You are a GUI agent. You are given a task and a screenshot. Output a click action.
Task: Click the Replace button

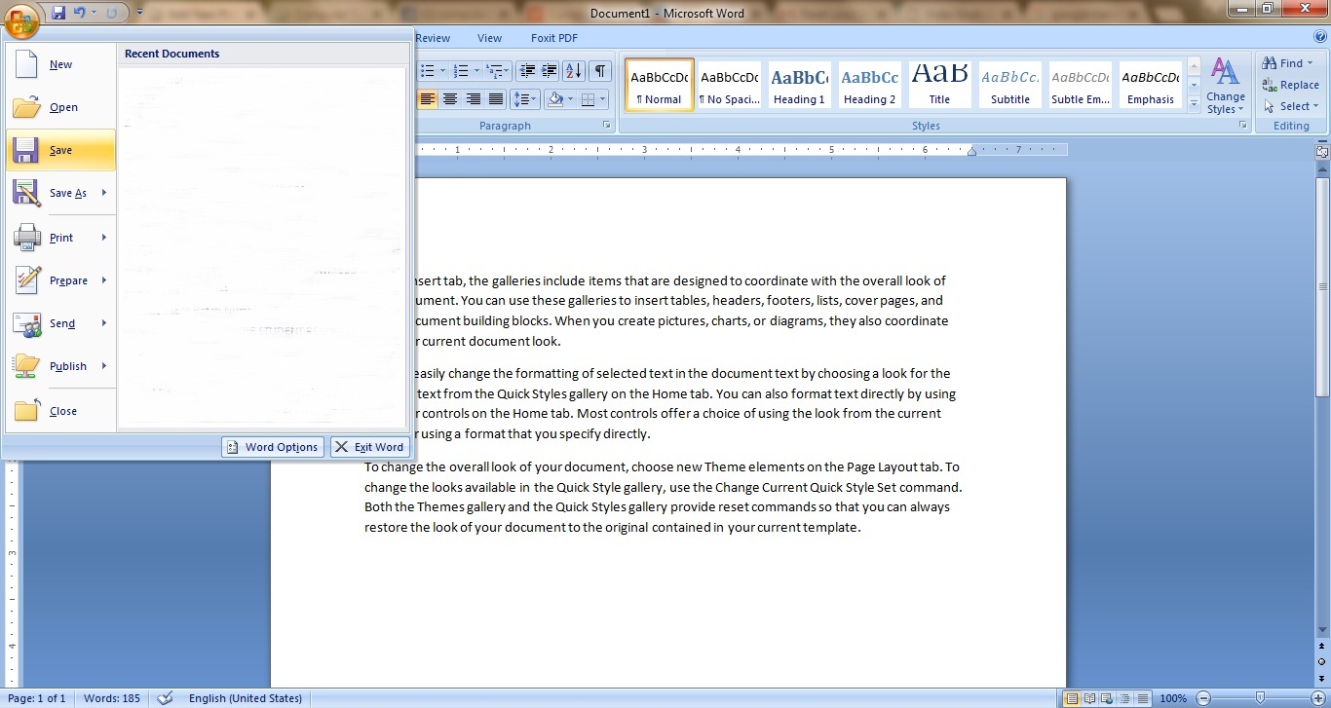pos(1290,85)
